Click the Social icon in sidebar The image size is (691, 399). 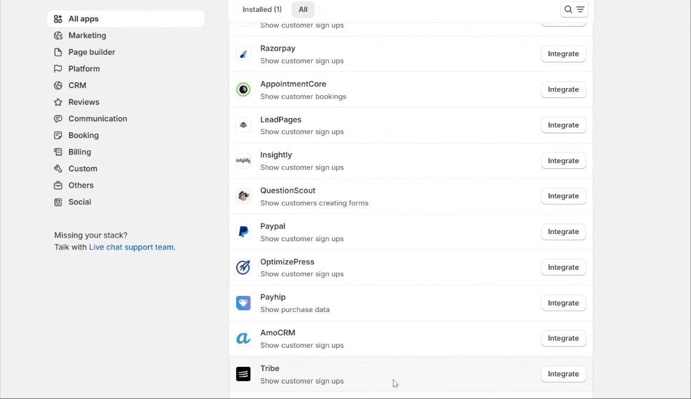click(58, 202)
